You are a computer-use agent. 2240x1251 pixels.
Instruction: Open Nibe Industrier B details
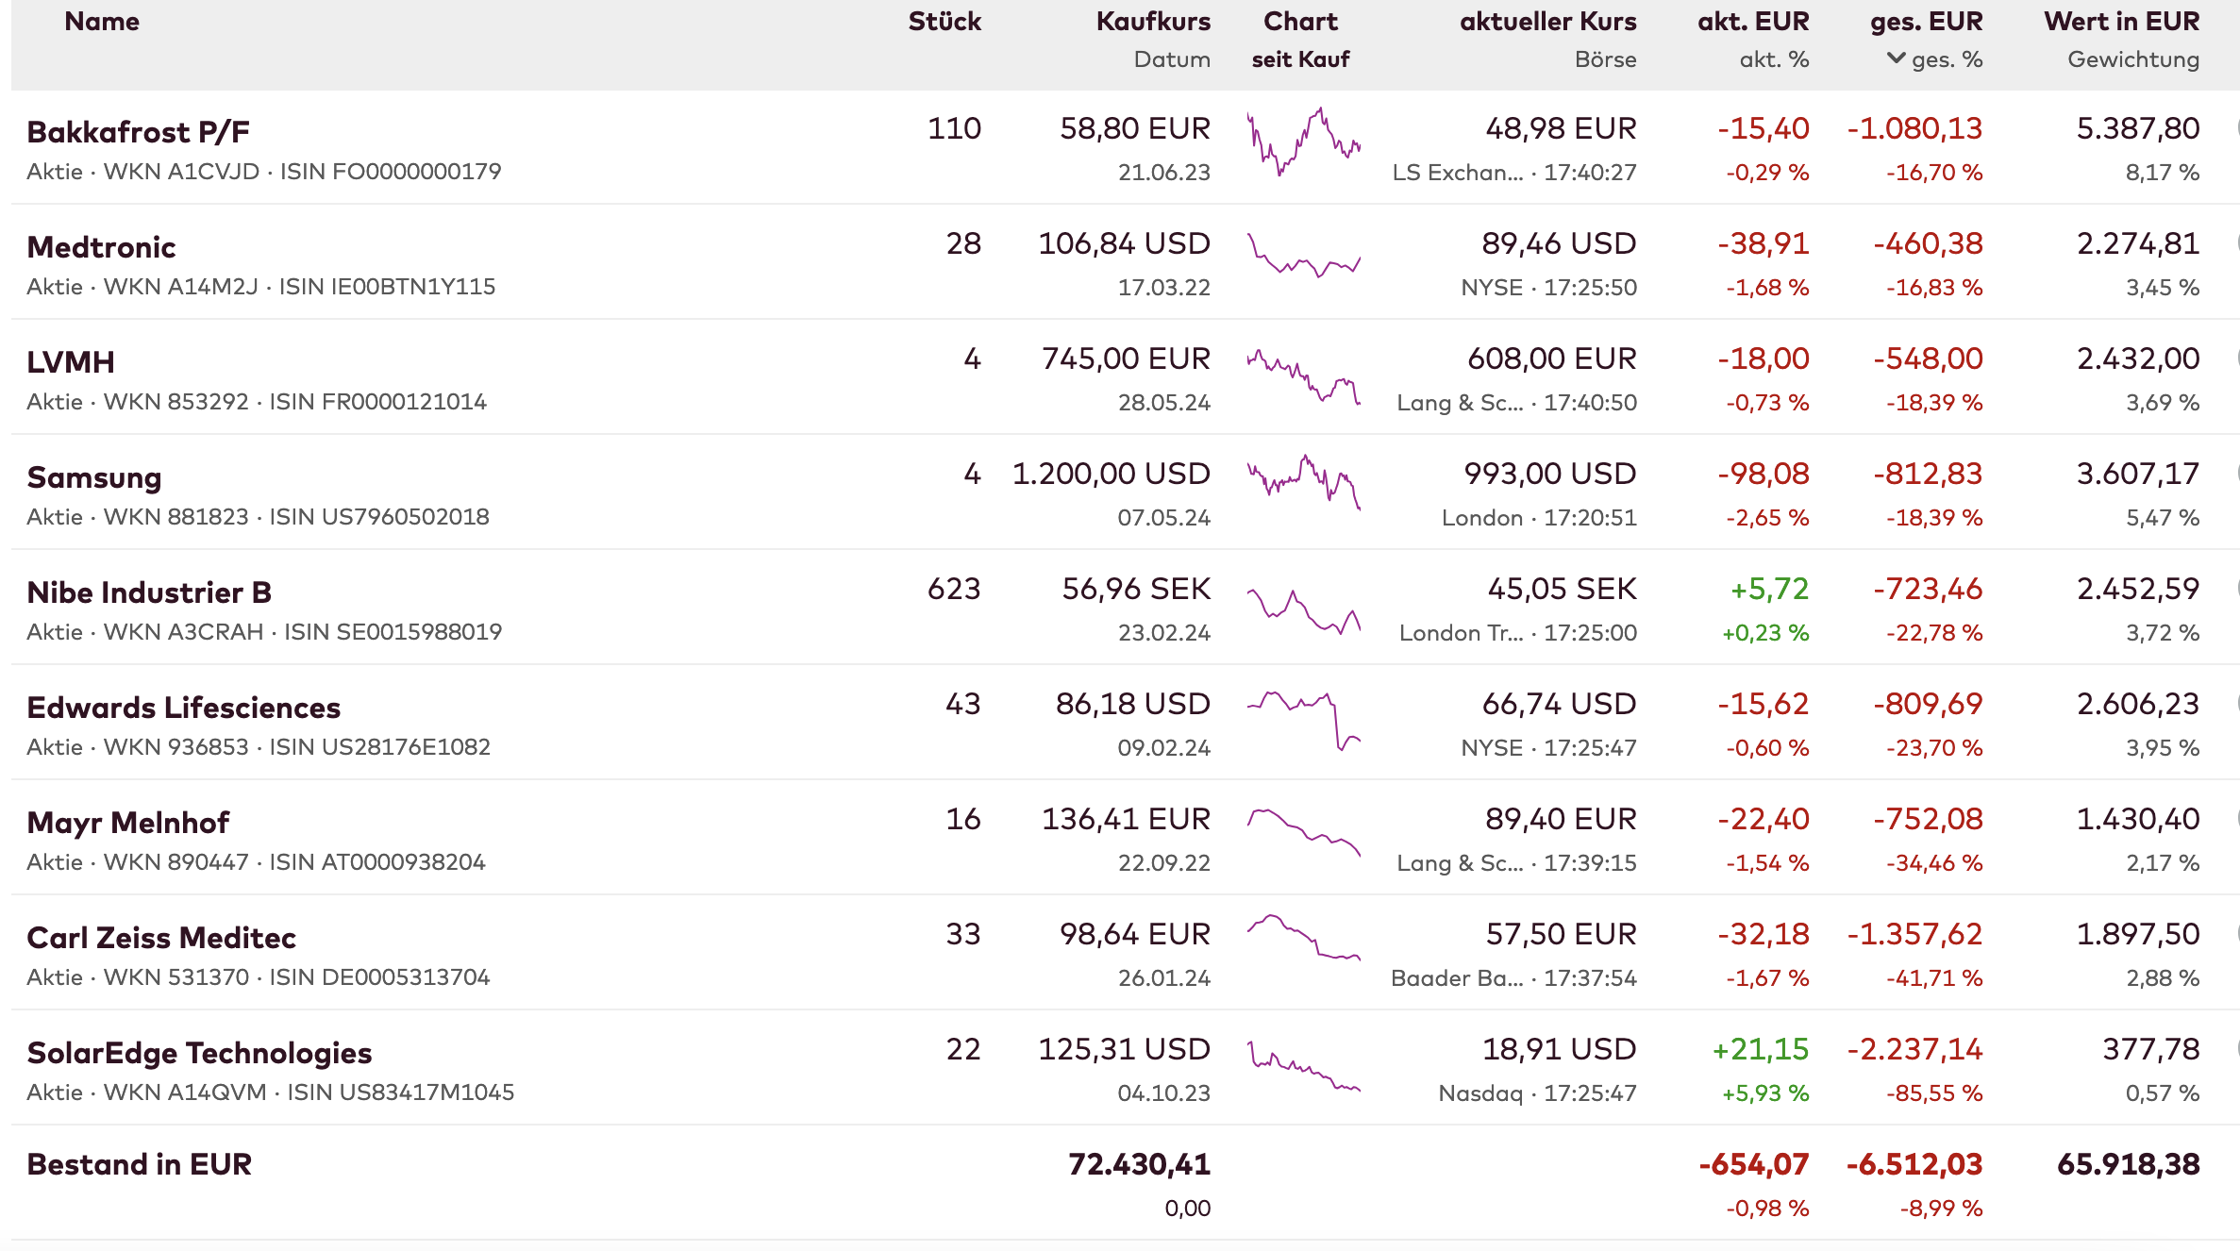[149, 592]
